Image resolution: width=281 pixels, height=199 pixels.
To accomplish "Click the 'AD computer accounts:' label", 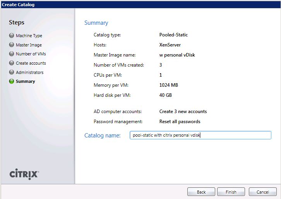I will tap(118, 112).
